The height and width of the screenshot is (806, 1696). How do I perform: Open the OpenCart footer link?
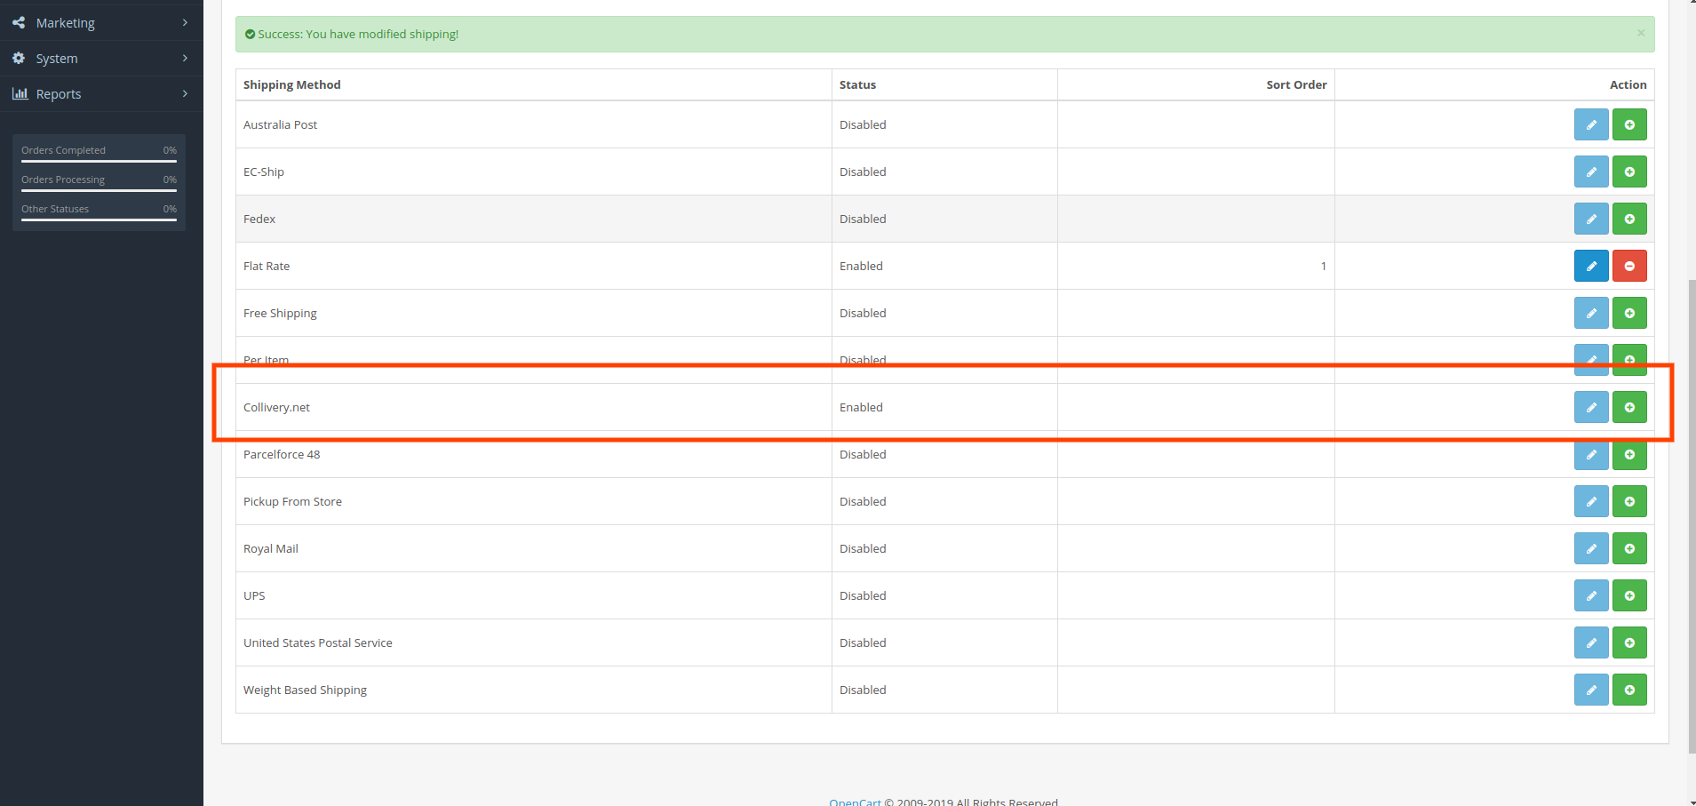click(854, 802)
